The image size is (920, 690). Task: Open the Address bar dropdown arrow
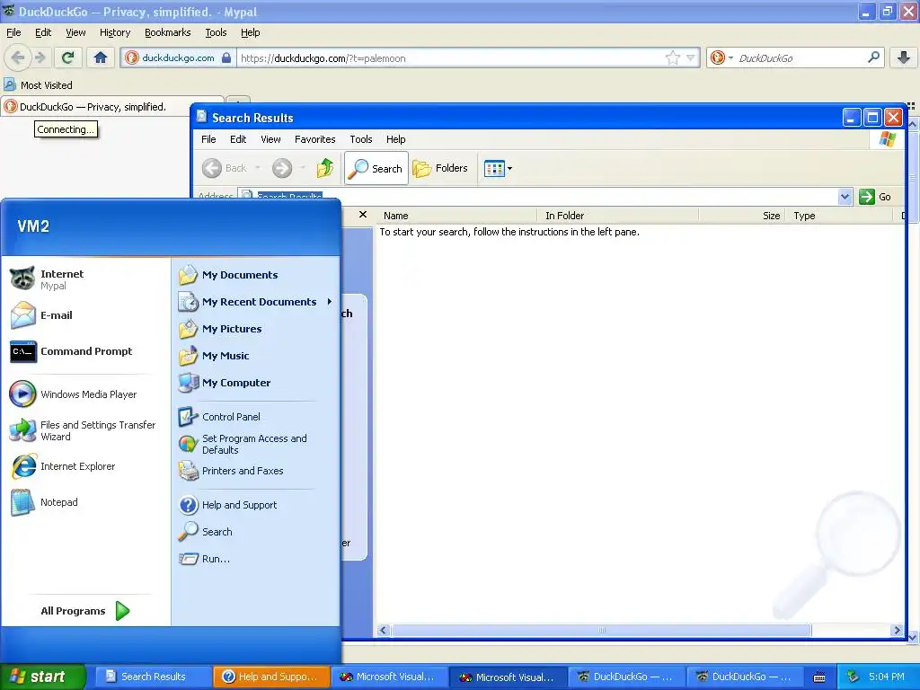(845, 197)
